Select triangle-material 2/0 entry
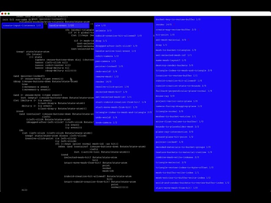 (171, 162)
